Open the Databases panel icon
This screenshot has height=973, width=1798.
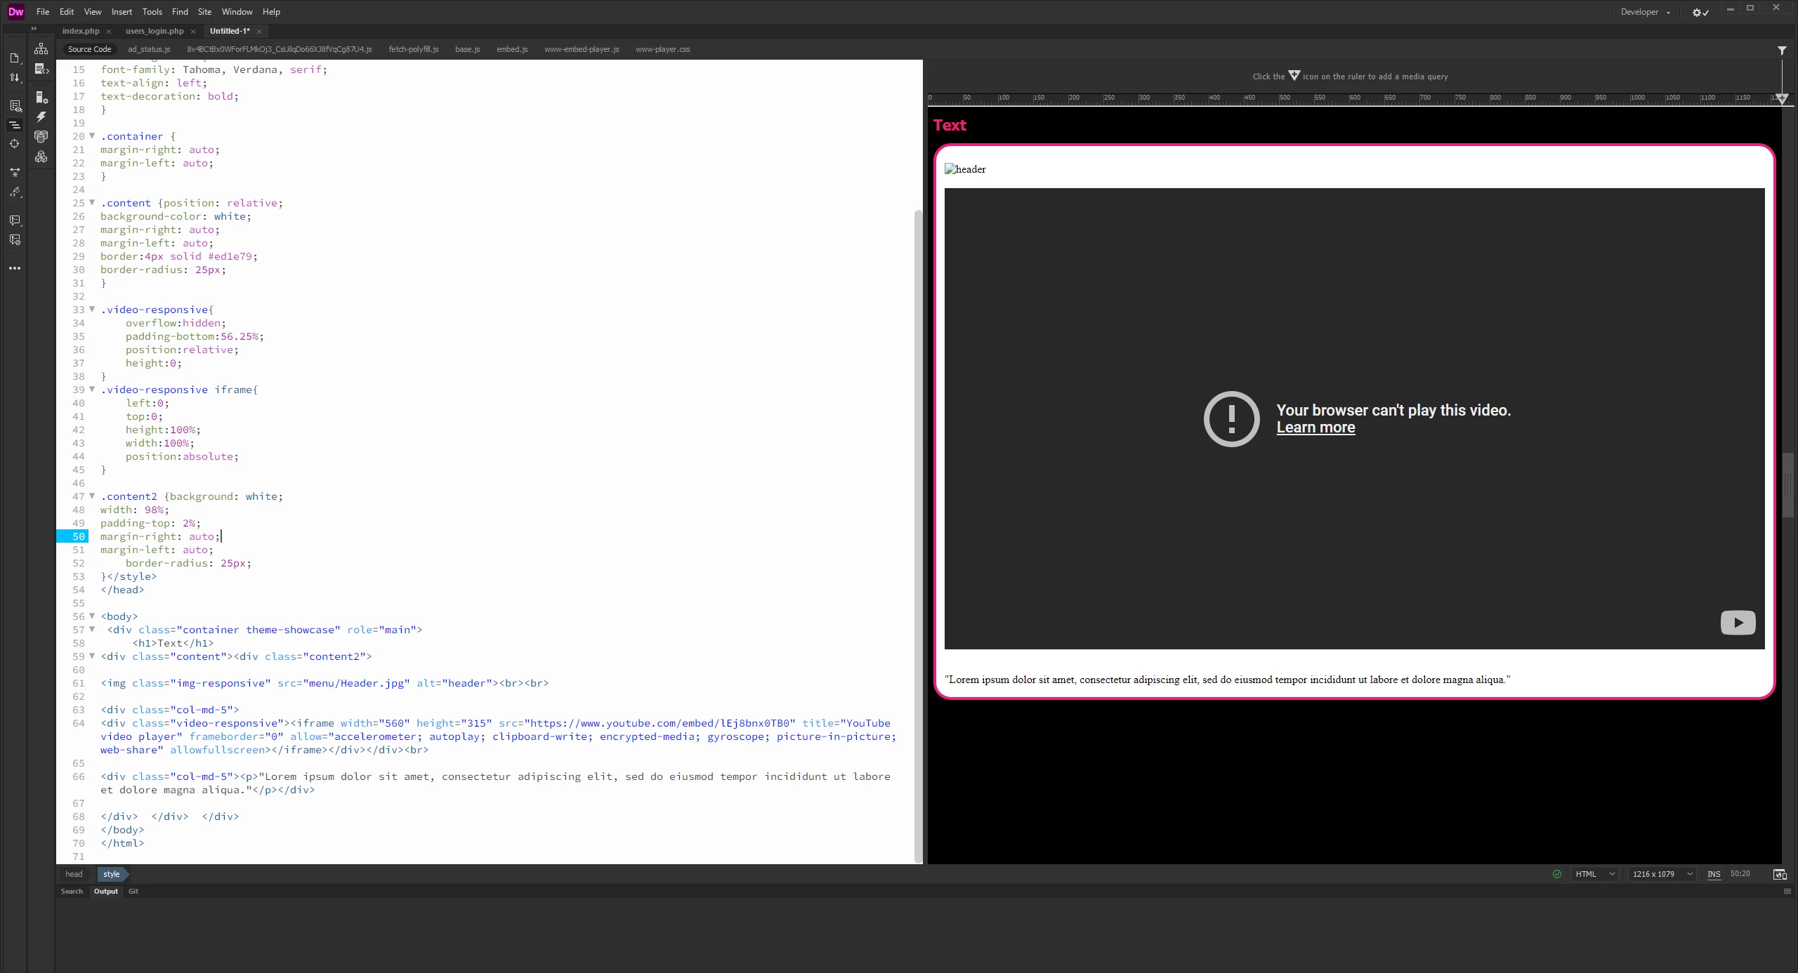pyautogui.click(x=41, y=137)
